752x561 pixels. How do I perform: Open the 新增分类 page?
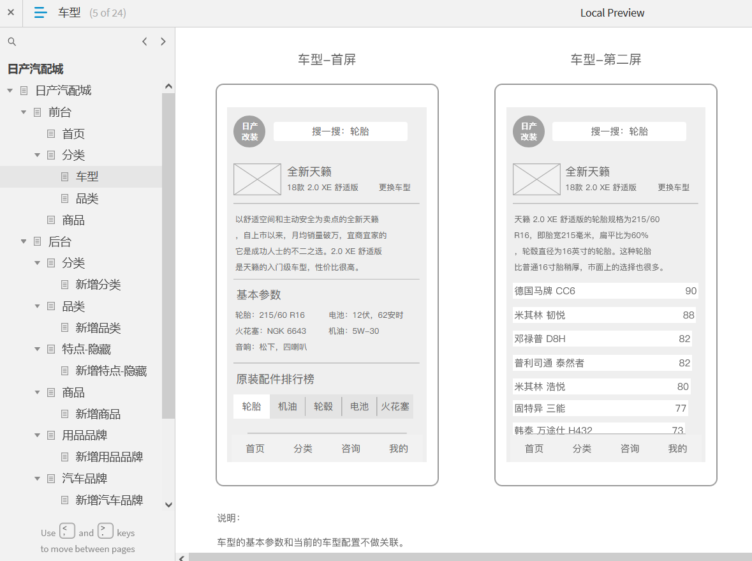(98, 285)
